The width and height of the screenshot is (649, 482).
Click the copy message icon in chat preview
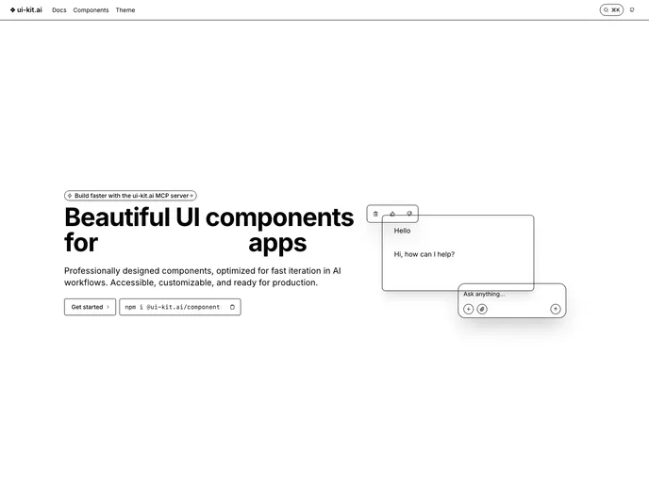pos(375,214)
